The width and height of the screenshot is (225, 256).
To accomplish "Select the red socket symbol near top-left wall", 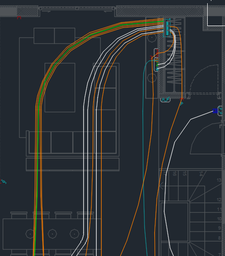I will [19, 18].
